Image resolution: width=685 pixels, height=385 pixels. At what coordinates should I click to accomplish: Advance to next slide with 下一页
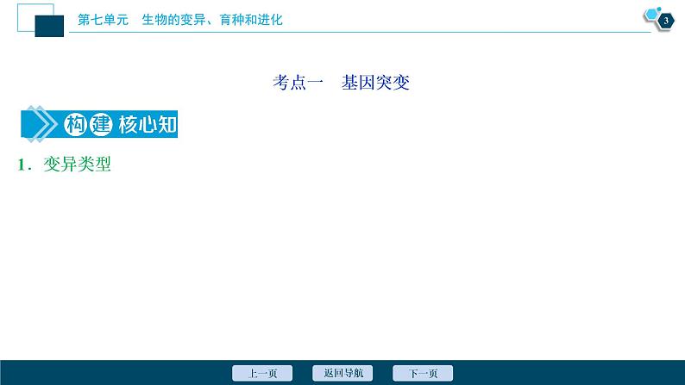pos(423,373)
